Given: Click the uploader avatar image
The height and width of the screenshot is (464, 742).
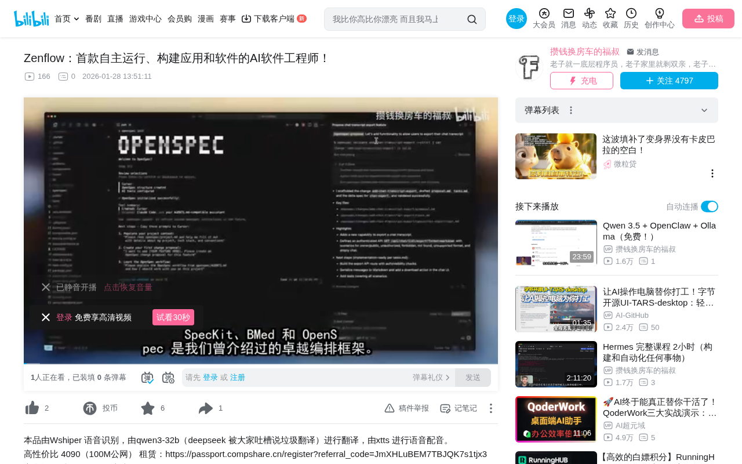Looking at the screenshot, I should coord(529,67).
